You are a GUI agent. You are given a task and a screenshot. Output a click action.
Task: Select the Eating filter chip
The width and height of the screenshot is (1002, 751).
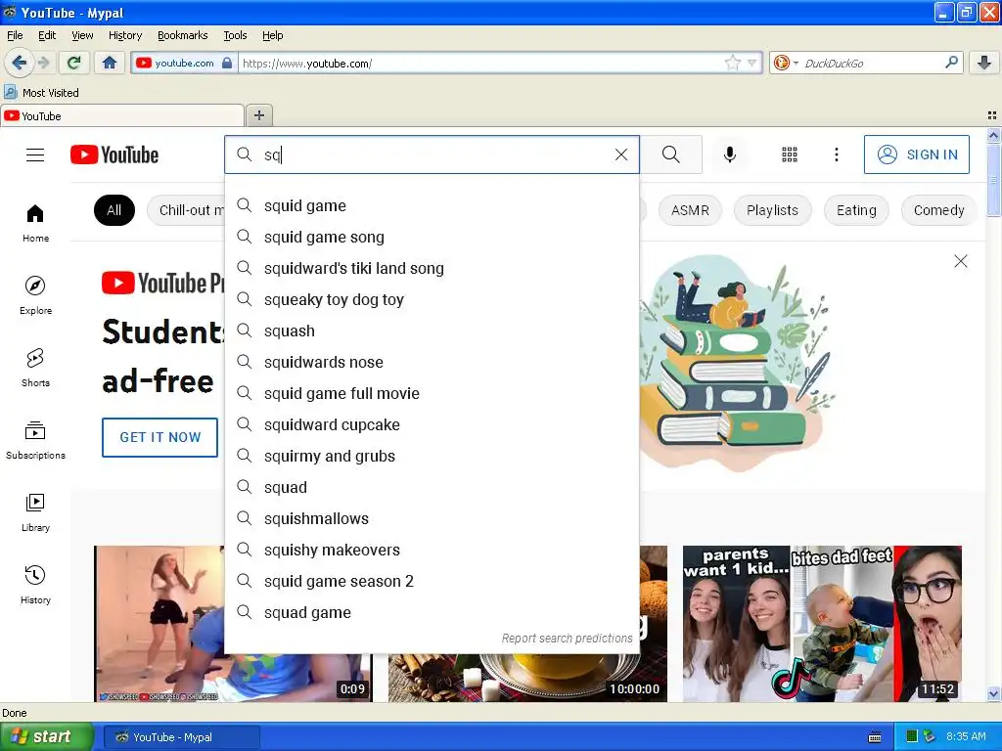(856, 210)
